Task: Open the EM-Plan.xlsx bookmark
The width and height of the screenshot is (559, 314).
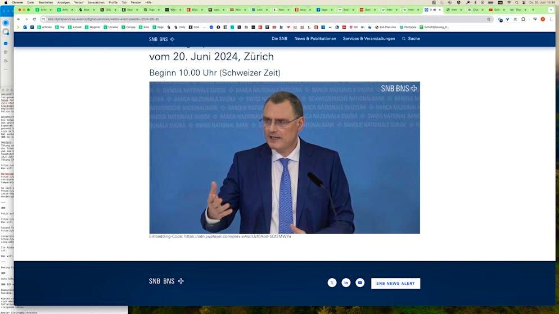Action: pyautogui.click(x=385, y=27)
